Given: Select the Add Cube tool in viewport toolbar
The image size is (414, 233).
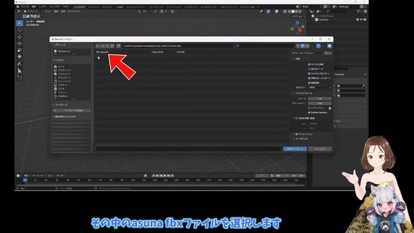Looking at the screenshot, I should tap(19, 78).
